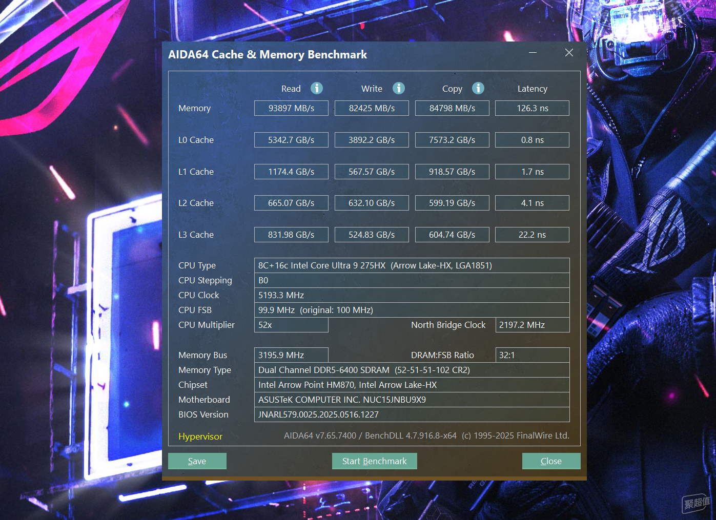Click the Memory Type label
716x520 pixels.
point(204,370)
